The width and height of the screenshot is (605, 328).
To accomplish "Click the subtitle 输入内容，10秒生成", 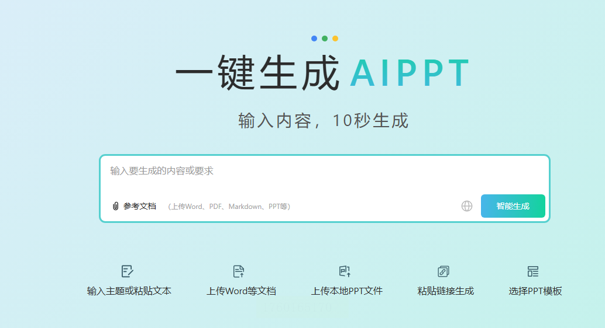I will [x=324, y=120].
